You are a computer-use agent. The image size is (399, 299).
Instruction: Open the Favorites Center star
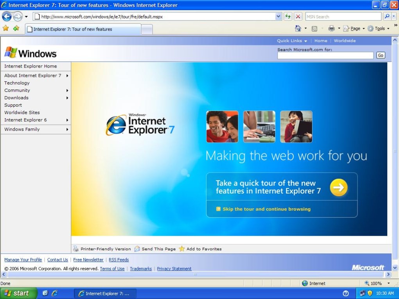(6, 28)
